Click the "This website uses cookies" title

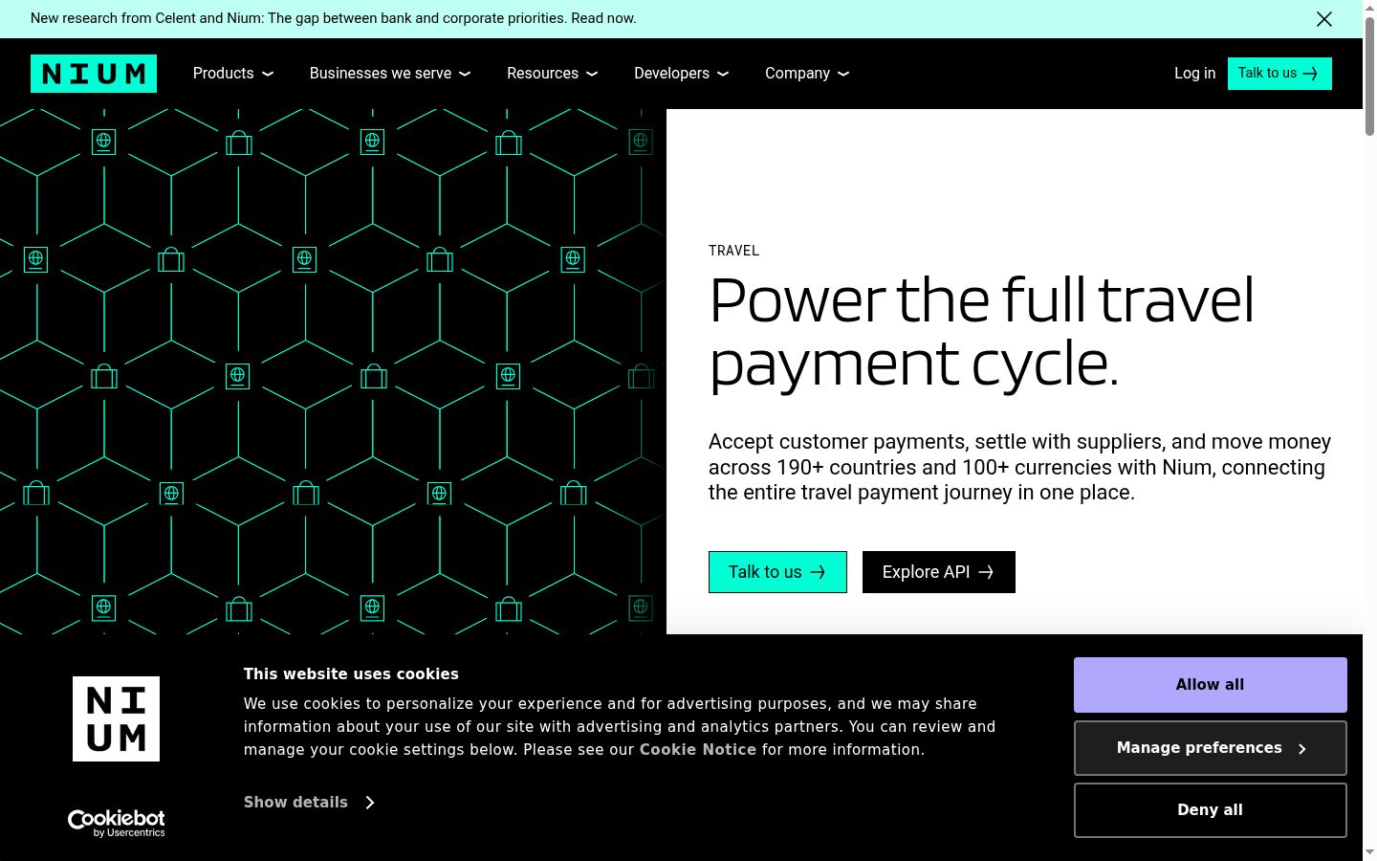[x=351, y=674]
